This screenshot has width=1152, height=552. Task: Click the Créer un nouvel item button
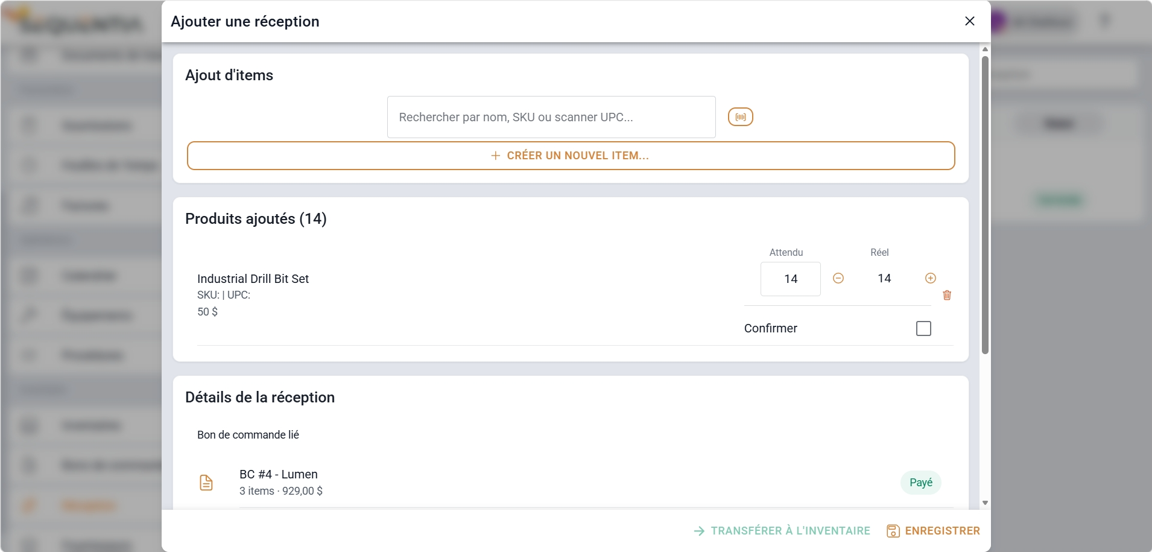click(x=571, y=156)
